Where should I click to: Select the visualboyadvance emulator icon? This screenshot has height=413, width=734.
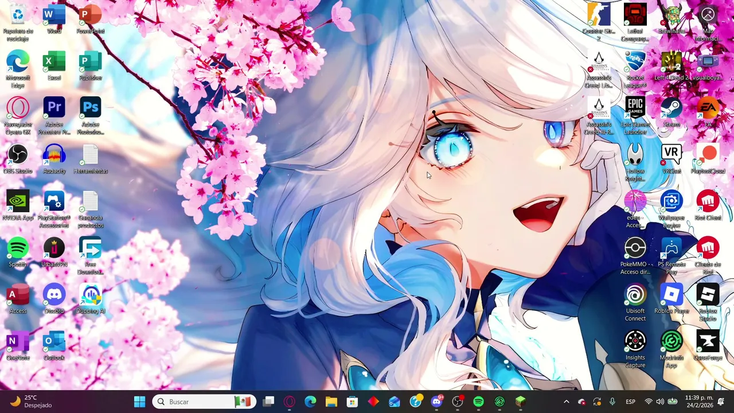click(x=708, y=65)
